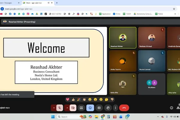Show hidden system tray icons chevron
Image resolution: width=180 pixels, height=120 pixels.
click(x=158, y=117)
